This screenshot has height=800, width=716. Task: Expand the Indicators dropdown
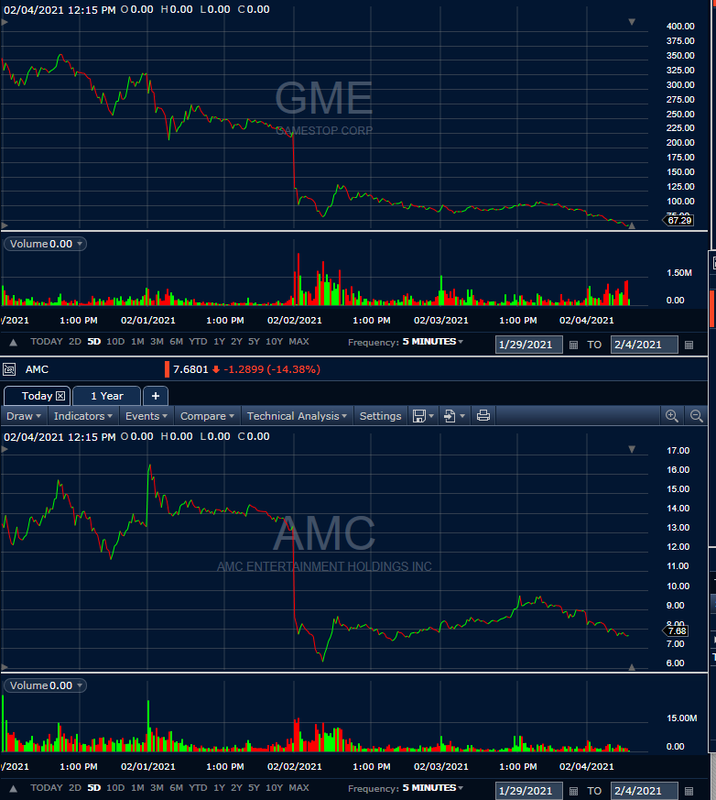tap(83, 416)
